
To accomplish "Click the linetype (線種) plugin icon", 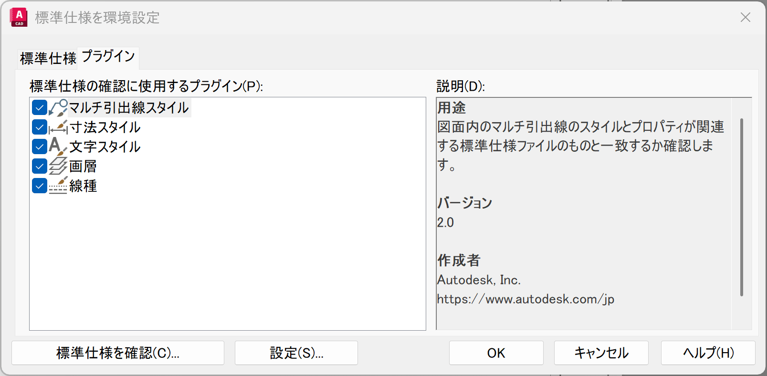I will [x=58, y=186].
